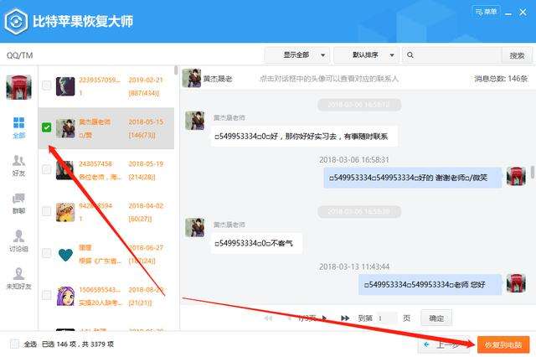Viewport: 536px width, 357px height.
Task: Click the 消息总数: 146条 count label
Action: pos(501,79)
